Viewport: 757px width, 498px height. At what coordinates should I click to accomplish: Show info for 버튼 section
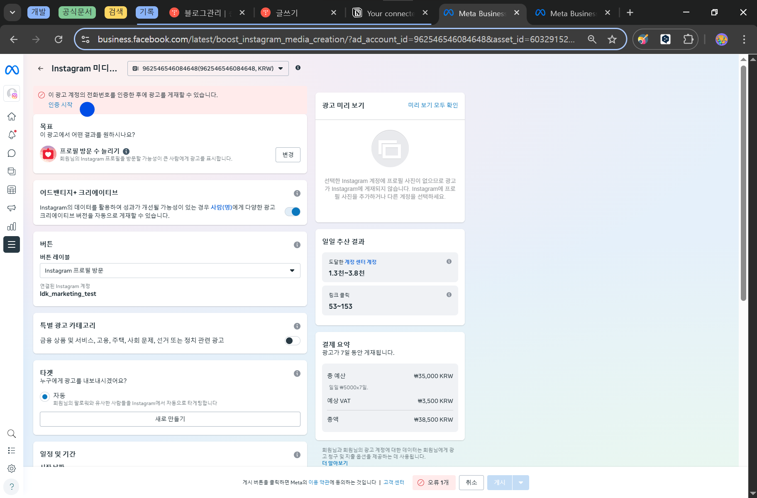tap(297, 245)
